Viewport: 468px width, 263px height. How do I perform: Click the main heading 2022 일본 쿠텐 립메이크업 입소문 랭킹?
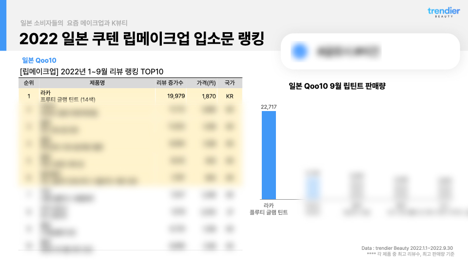(142, 38)
